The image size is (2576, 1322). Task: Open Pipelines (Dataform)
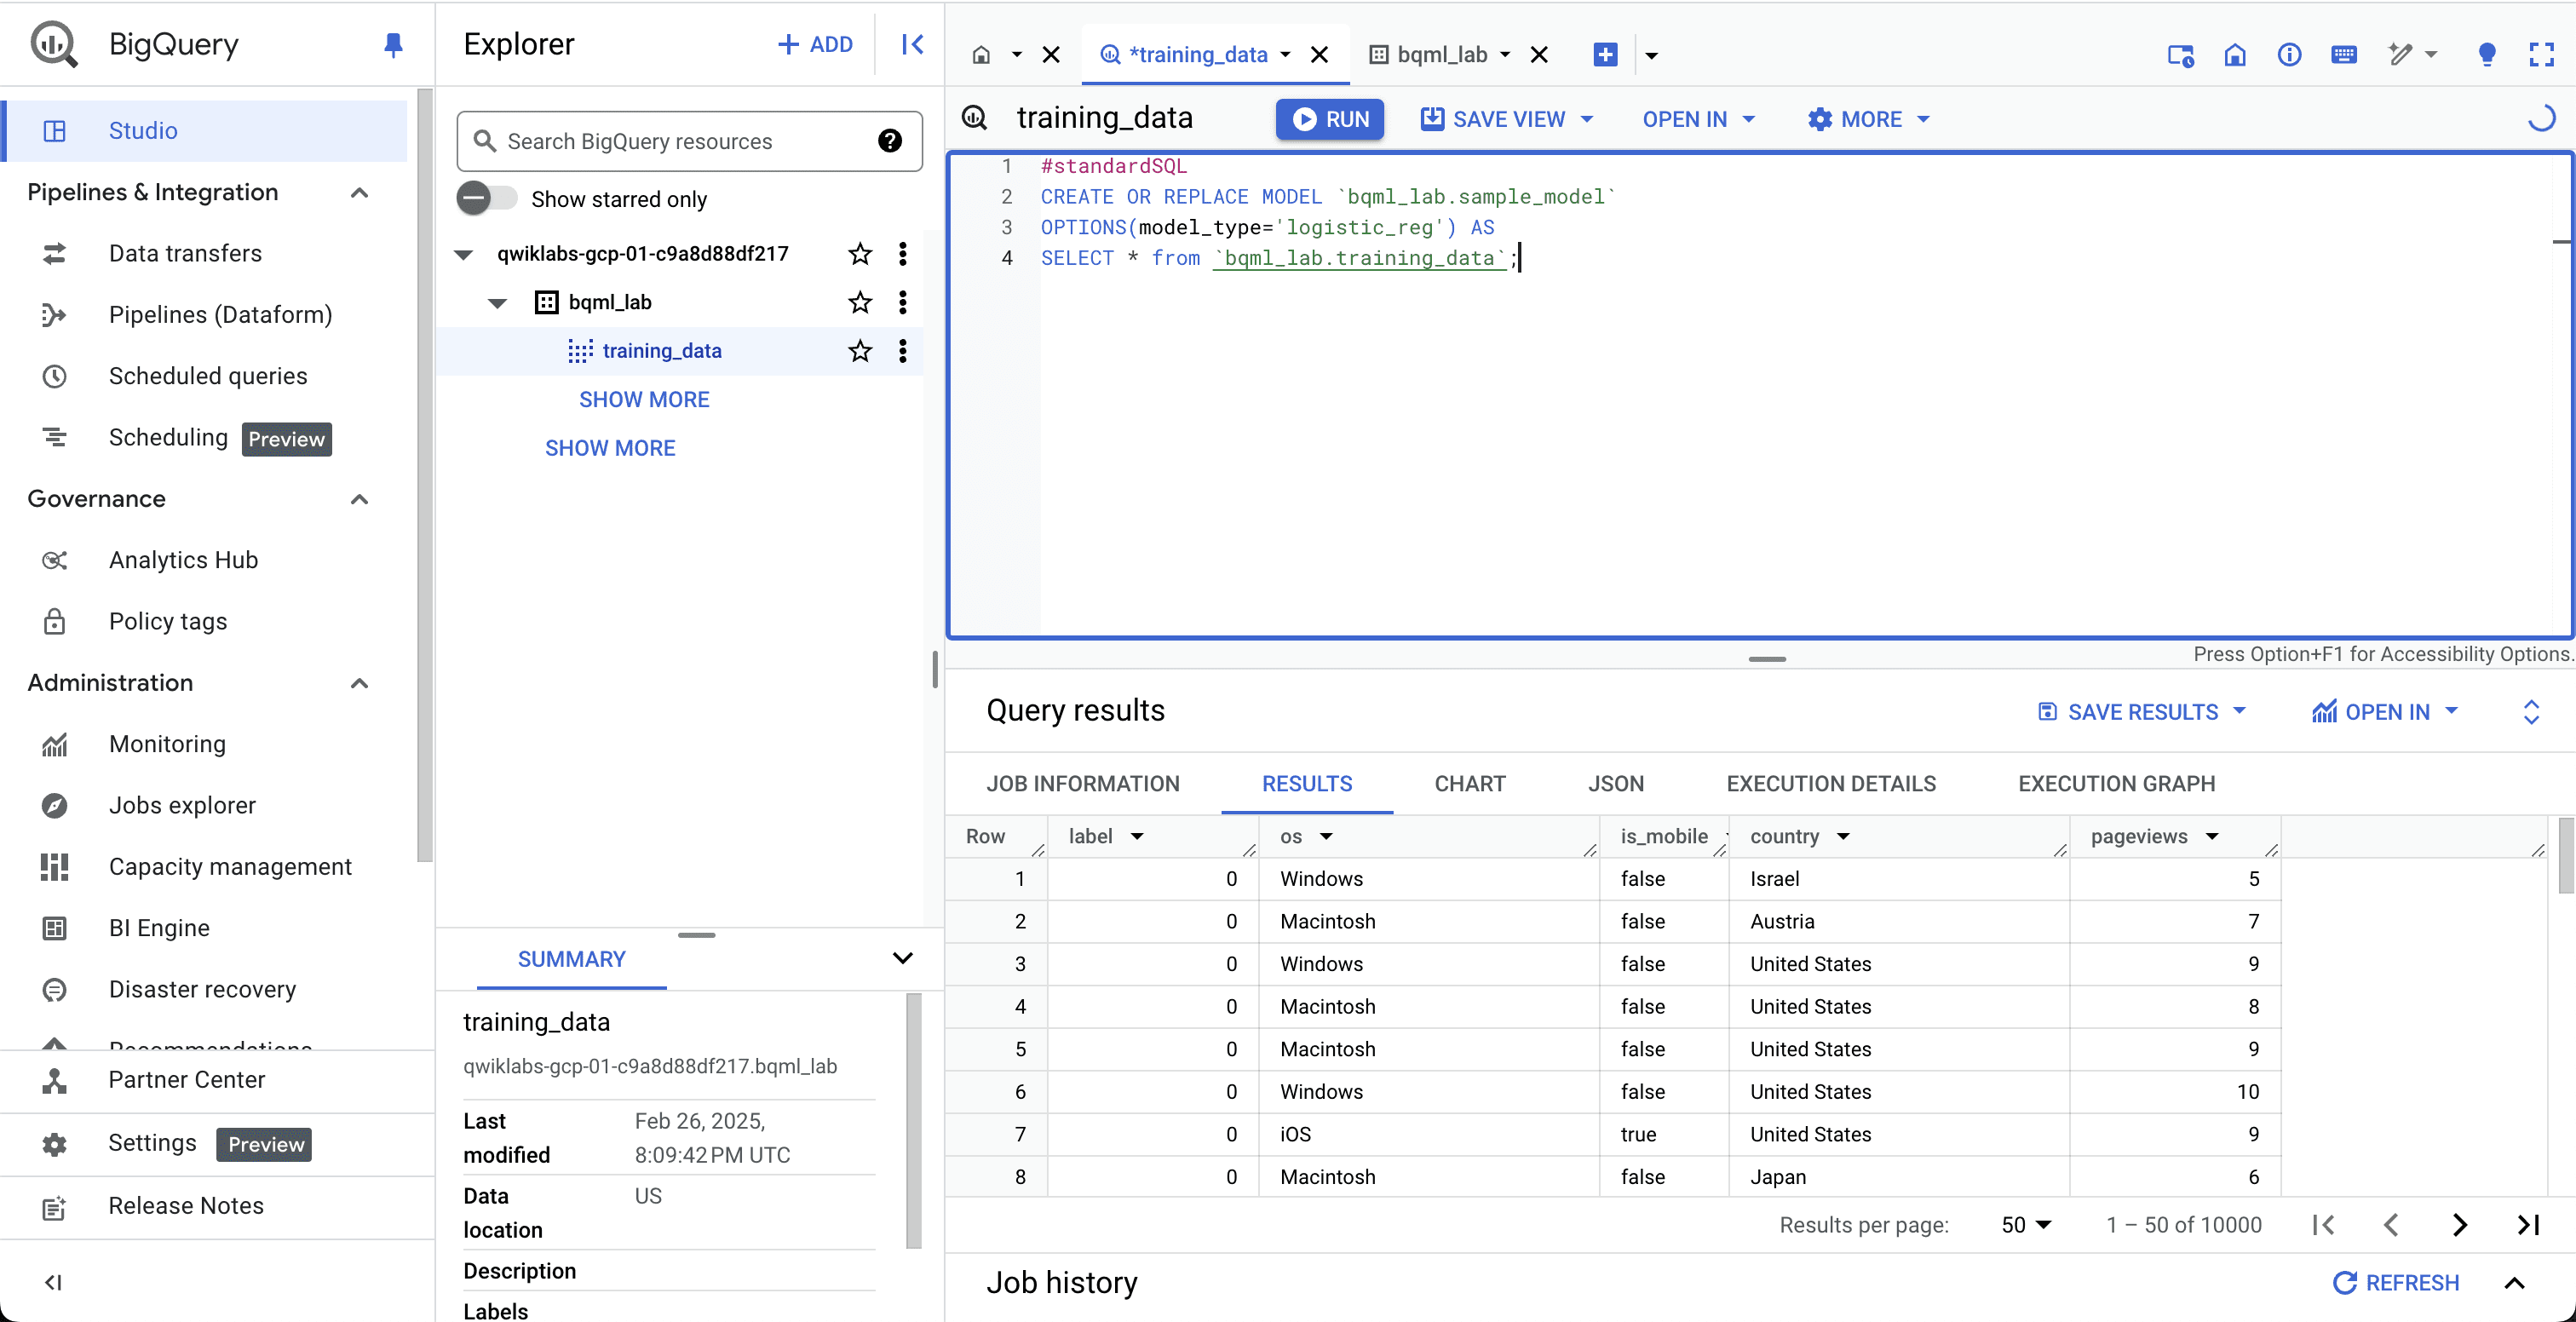(x=220, y=314)
